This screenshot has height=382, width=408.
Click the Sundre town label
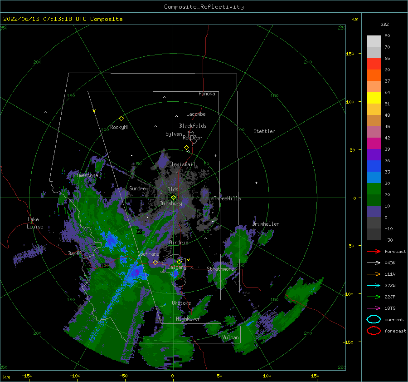tap(137, 188)
